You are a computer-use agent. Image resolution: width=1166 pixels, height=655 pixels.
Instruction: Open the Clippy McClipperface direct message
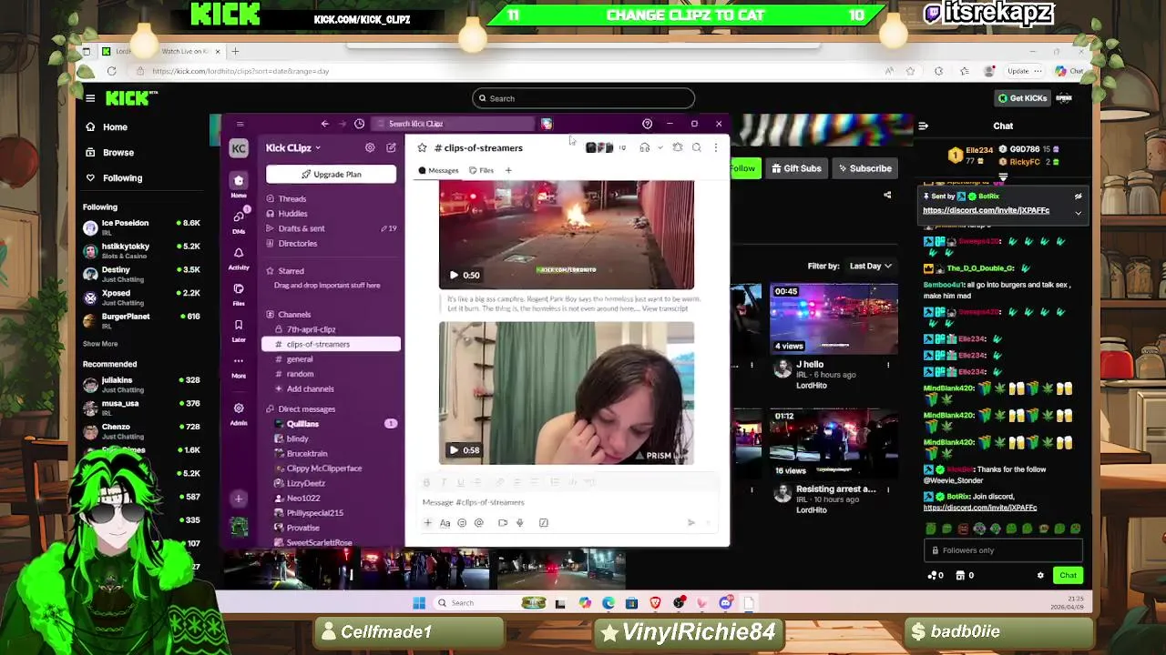point(332,469)
